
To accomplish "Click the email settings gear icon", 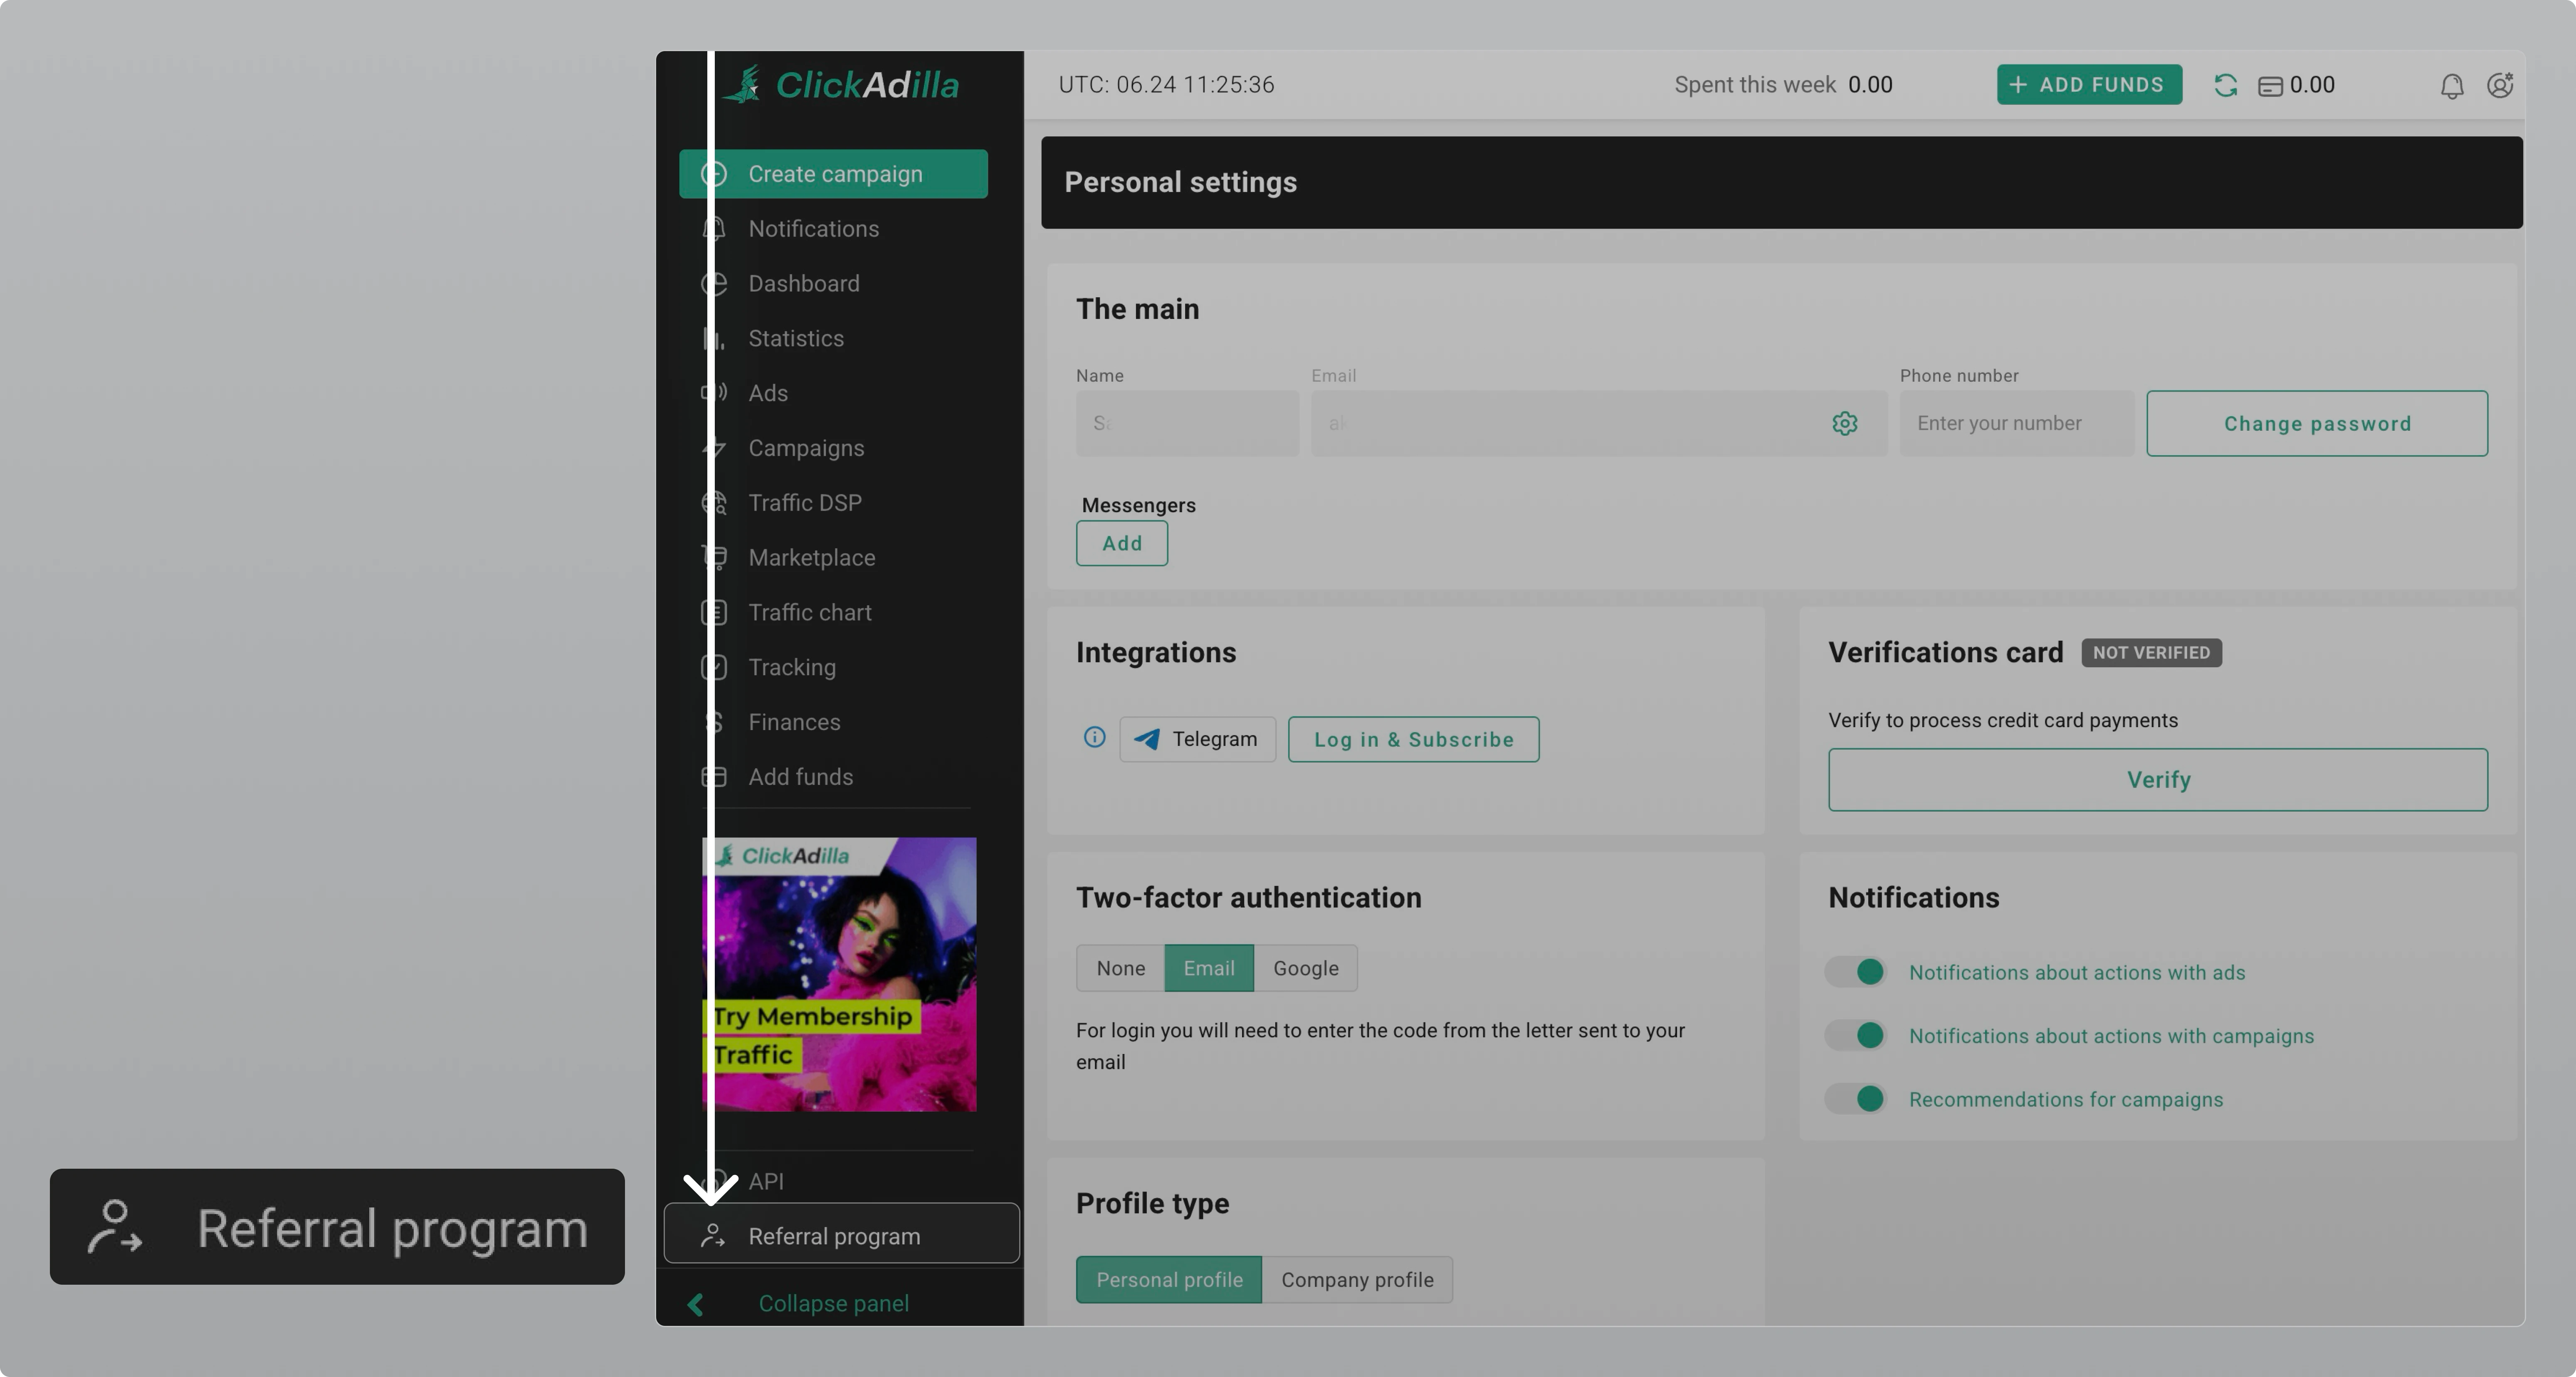I will tap(1844, 423).
